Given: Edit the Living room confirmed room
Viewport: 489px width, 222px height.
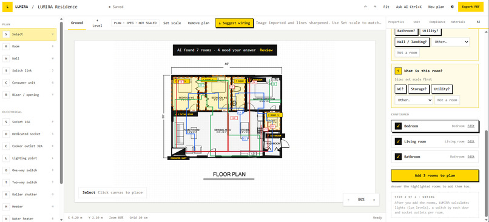Looking at the screenshot, I should (x=471, y=141).
